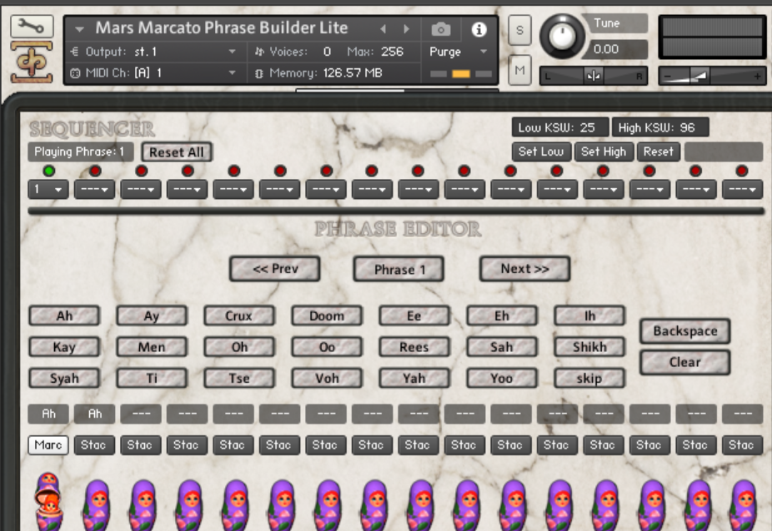Solo the instrument with S button
The image size is (772, 531).
click(519, 30)
